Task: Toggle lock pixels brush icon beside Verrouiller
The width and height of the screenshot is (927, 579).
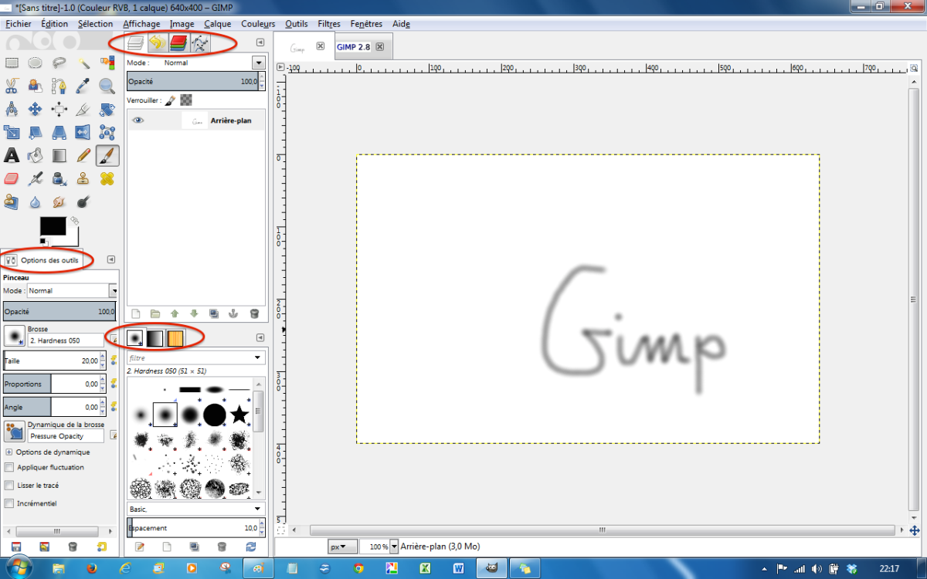Action: [170, 100]
